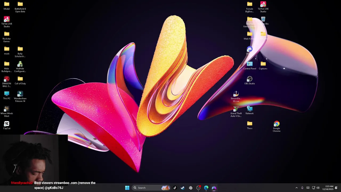The width and height of the screenshot is (341, 192).
Task: Open the Male Bulletproof folder
Action: 7,67
